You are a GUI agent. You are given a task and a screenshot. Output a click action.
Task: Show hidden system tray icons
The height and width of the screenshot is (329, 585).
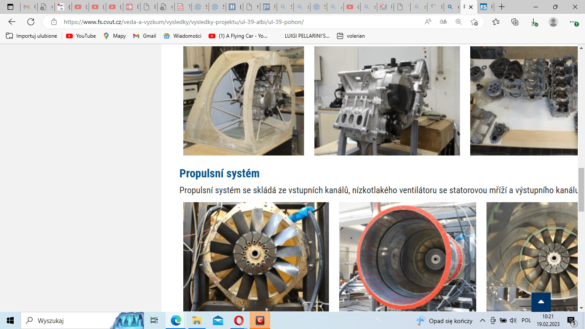[x=483, y=320]
